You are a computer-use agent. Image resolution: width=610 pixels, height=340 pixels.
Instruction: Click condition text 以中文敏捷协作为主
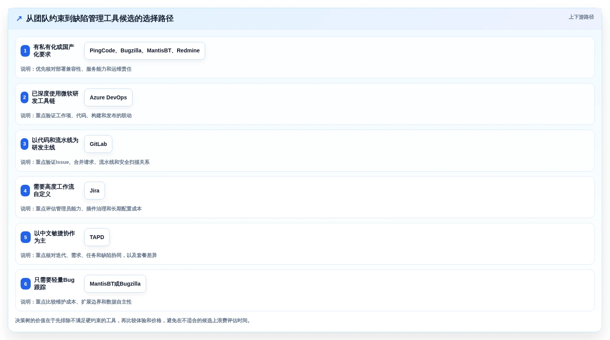click(55, 237)
